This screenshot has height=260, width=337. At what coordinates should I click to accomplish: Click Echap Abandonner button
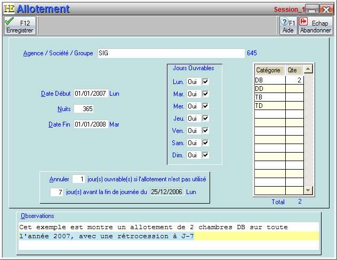[x=315, y=26]
